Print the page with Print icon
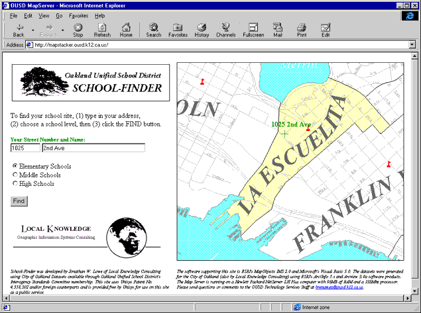The width and height of the screenshot is (421, 313). coord(302,30)
